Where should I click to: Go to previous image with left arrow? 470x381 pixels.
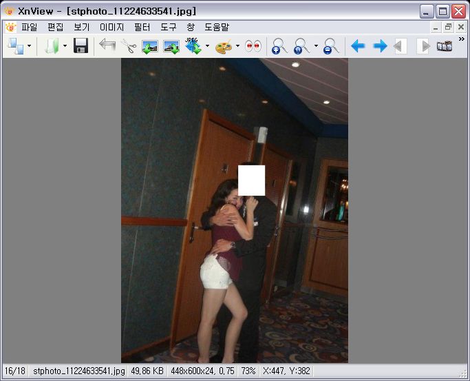[357, 46]
